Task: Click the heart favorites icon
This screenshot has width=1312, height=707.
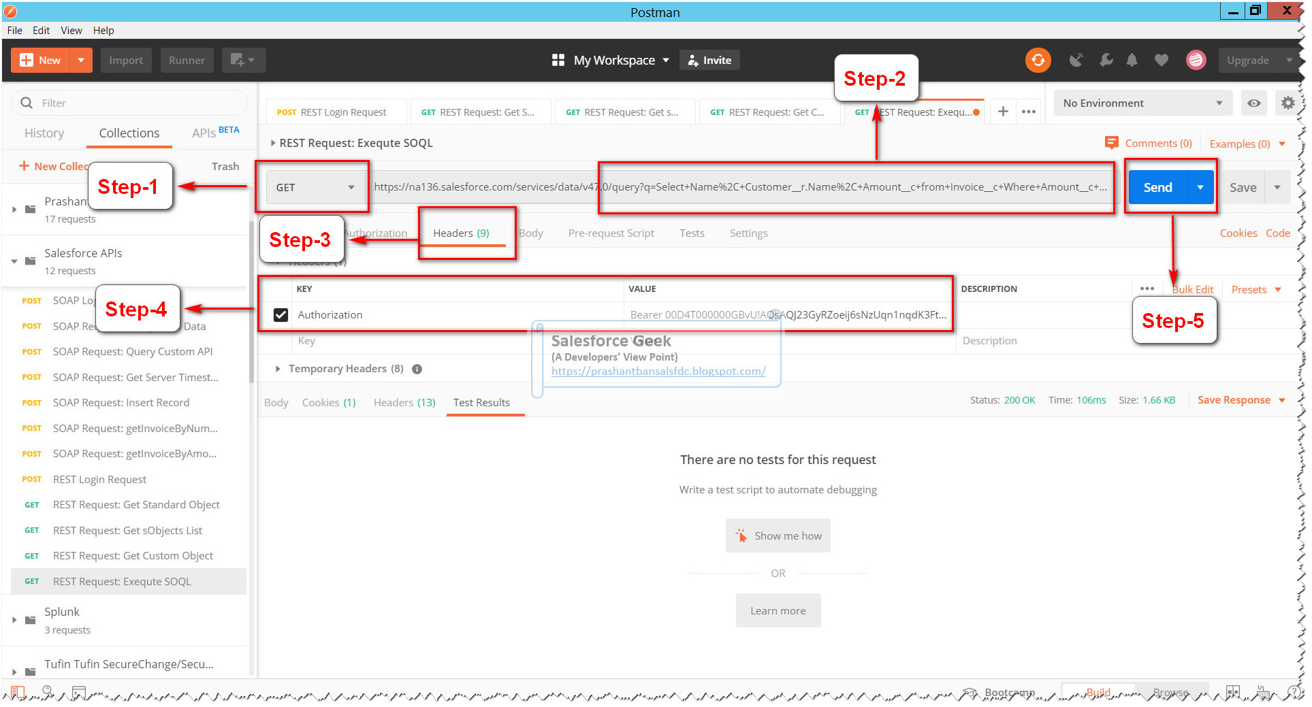Action: (x=1161, y=60)
